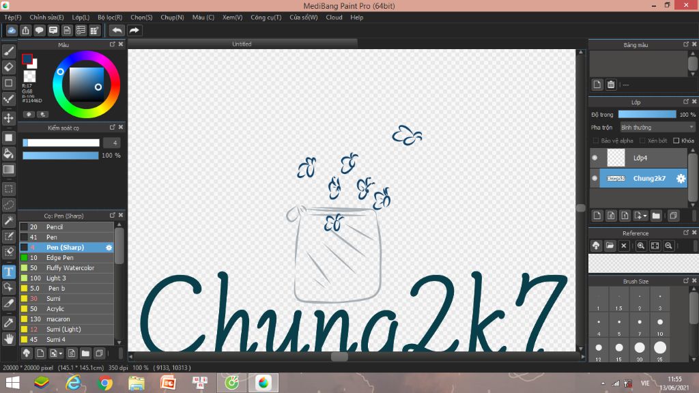This screenshot has width=699, height=393.
Task: Select the Brush tool in left toolbar
Action: pos(8,51)
